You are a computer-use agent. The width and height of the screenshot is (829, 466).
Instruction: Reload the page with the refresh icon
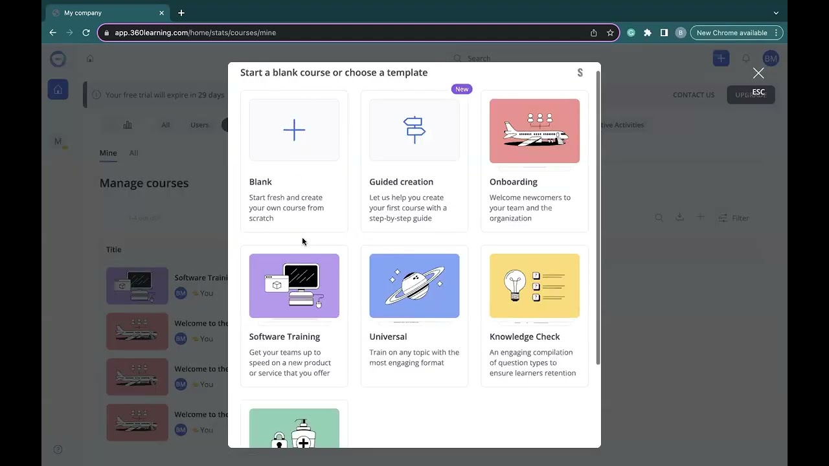(x=86, y=32)
